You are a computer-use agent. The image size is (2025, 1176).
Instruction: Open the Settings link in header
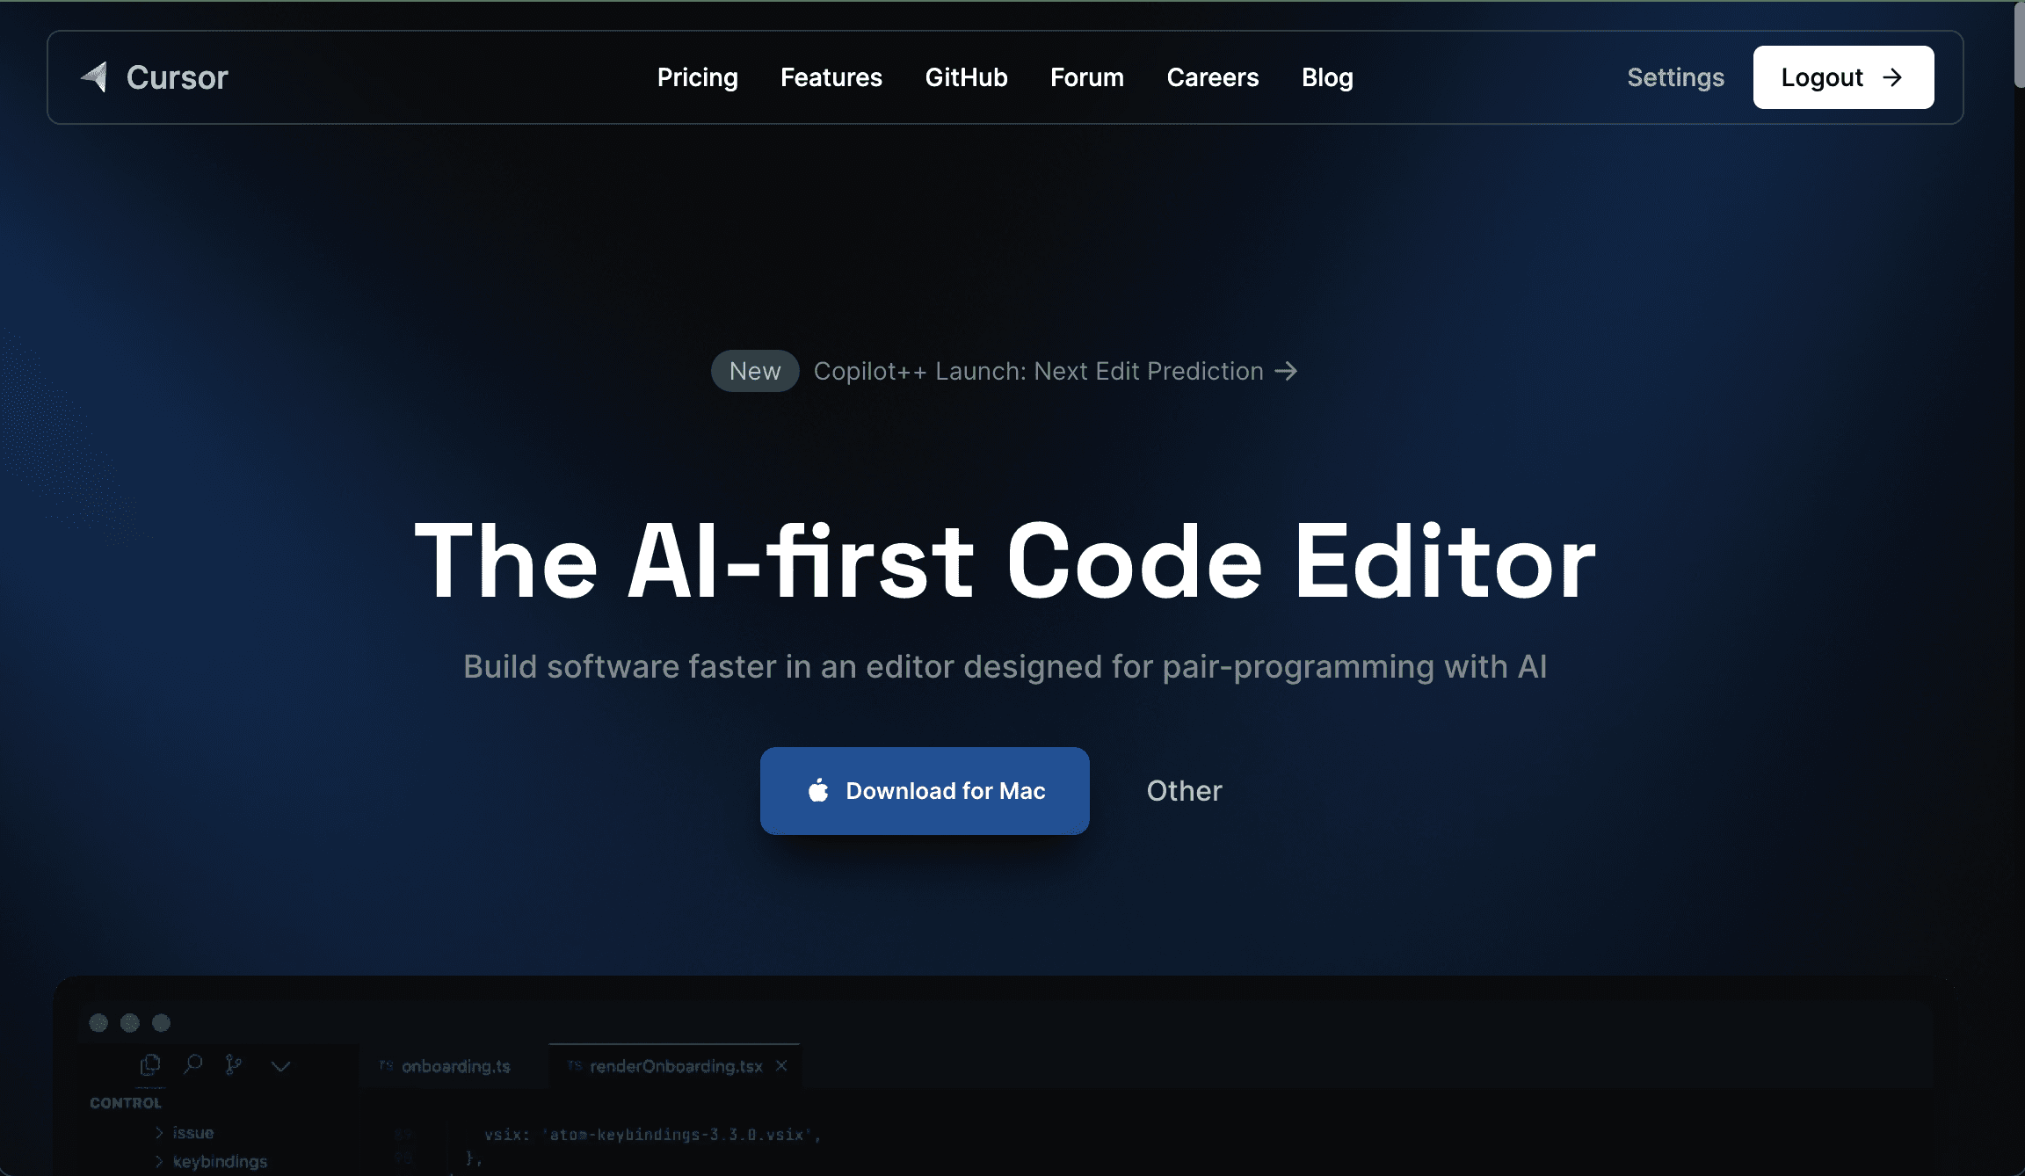click(x=1675, y=77)
